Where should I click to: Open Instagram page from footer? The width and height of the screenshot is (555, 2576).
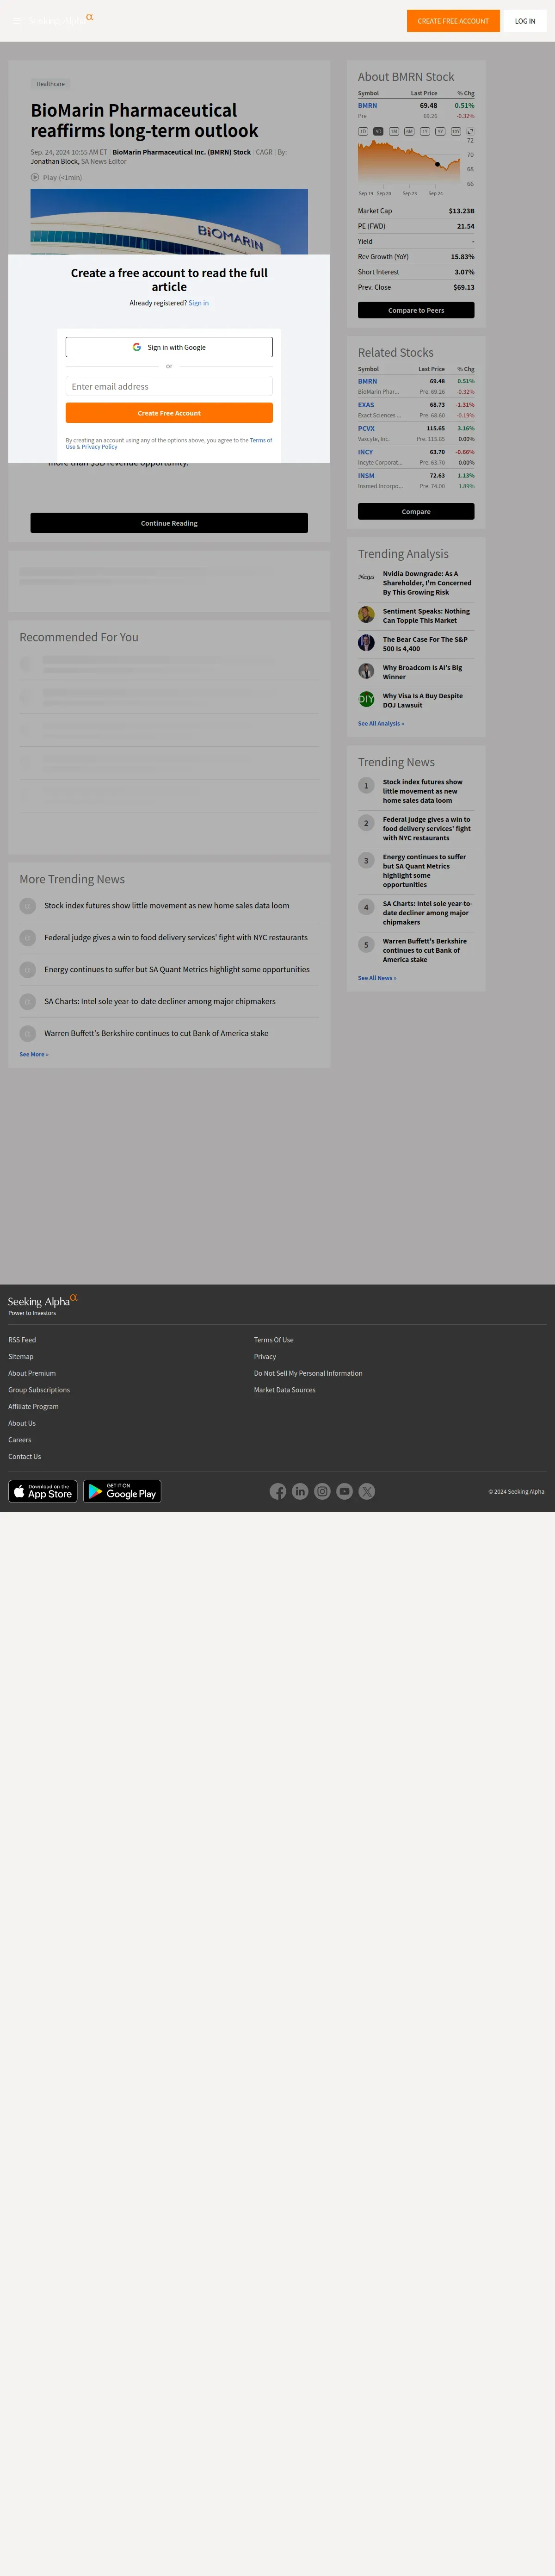(x=322, y=1492)
